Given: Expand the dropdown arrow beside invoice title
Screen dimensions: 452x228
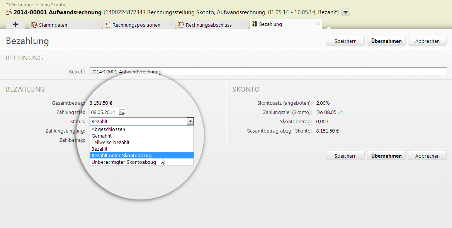Looking at the screenshot, I should (x=346, y=12).
